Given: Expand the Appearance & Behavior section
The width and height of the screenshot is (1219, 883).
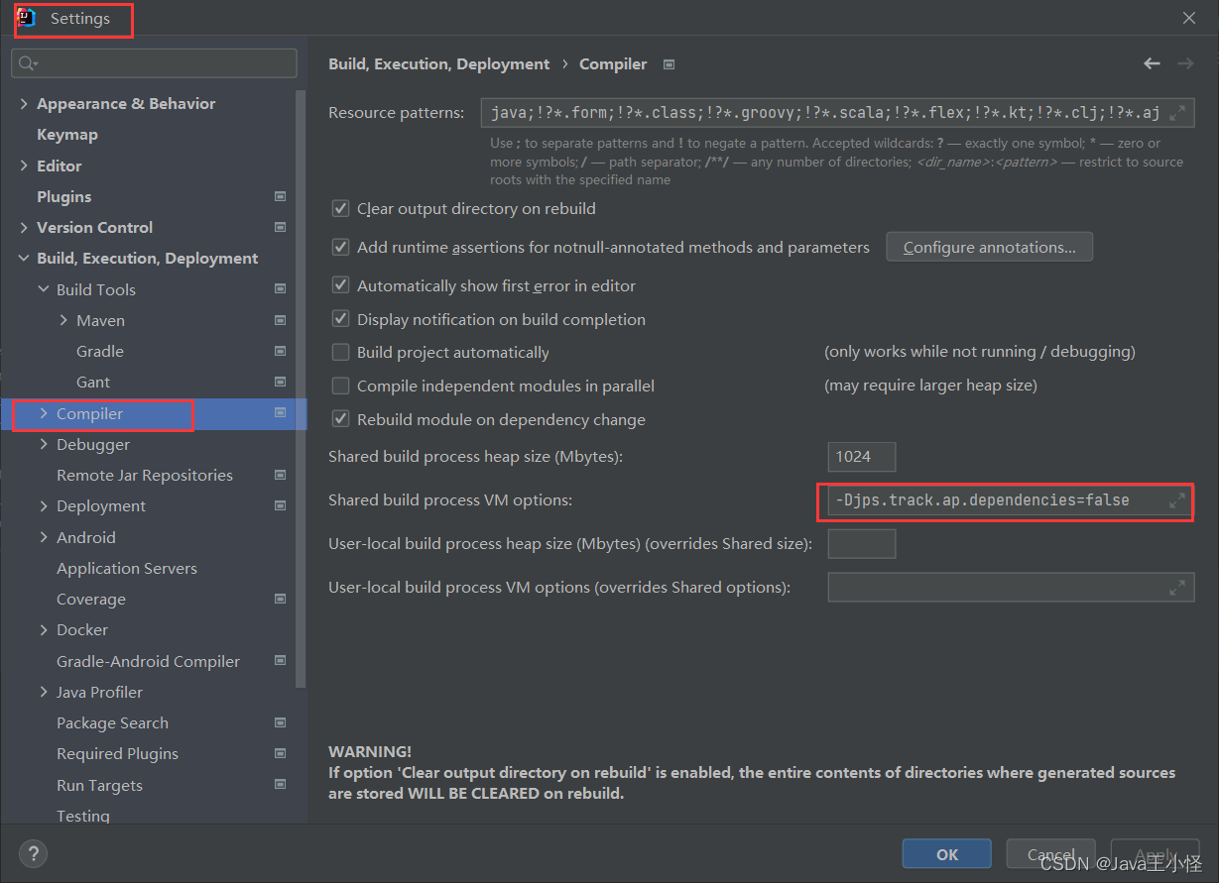Looking at the screenshot, I should (24, 103).
